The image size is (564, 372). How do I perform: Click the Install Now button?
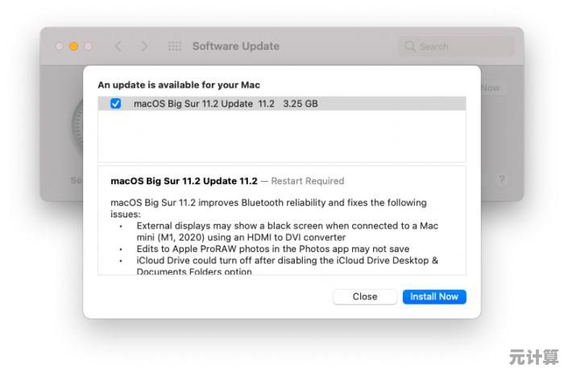click(x=433, y=296)
